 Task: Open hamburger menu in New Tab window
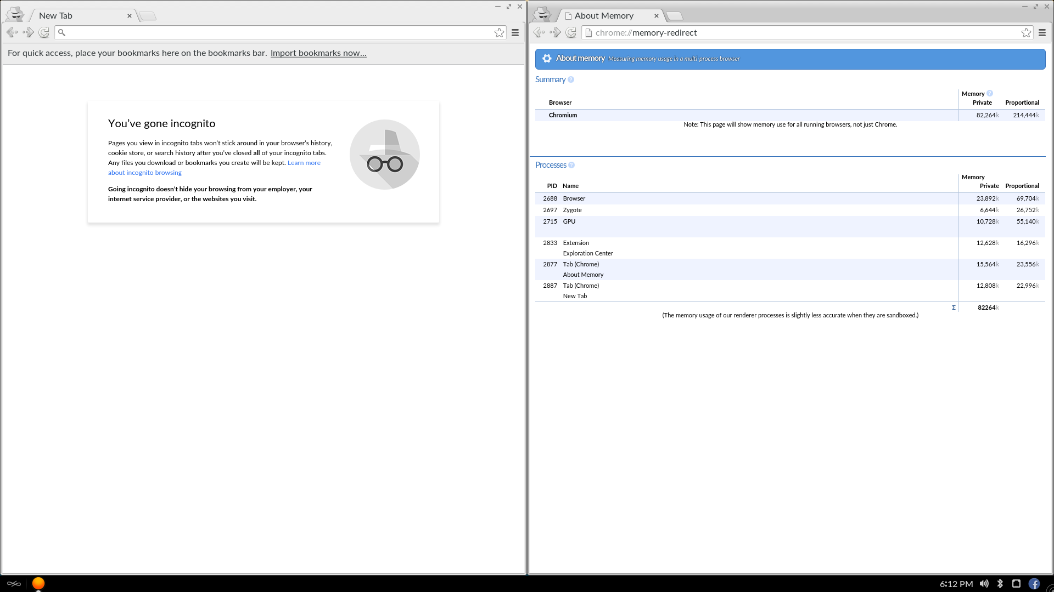pos(515,32)
